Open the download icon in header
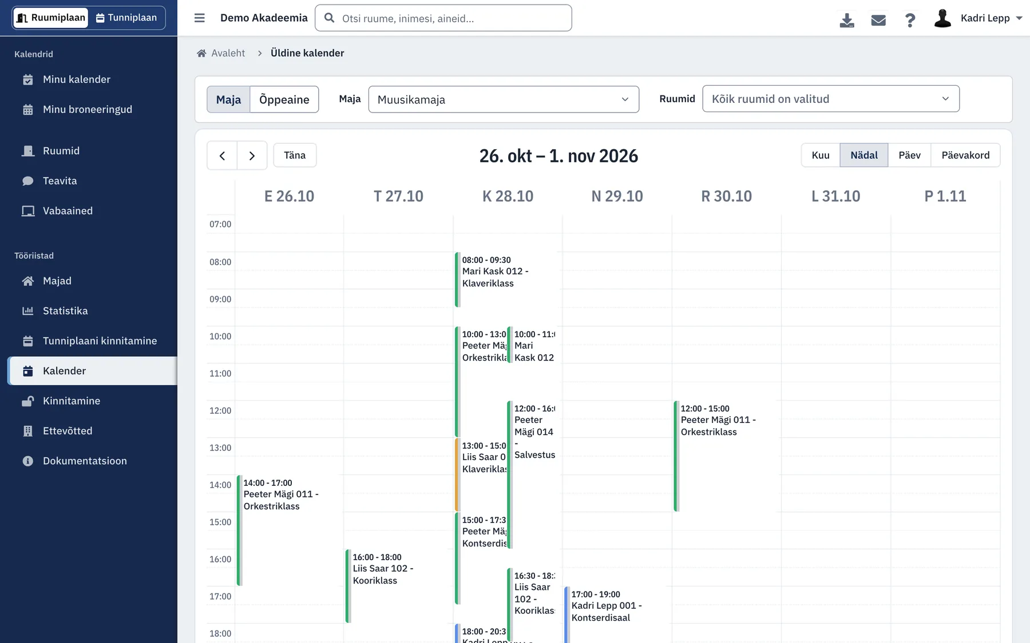The image size is (1030, 643). point(847,20)
